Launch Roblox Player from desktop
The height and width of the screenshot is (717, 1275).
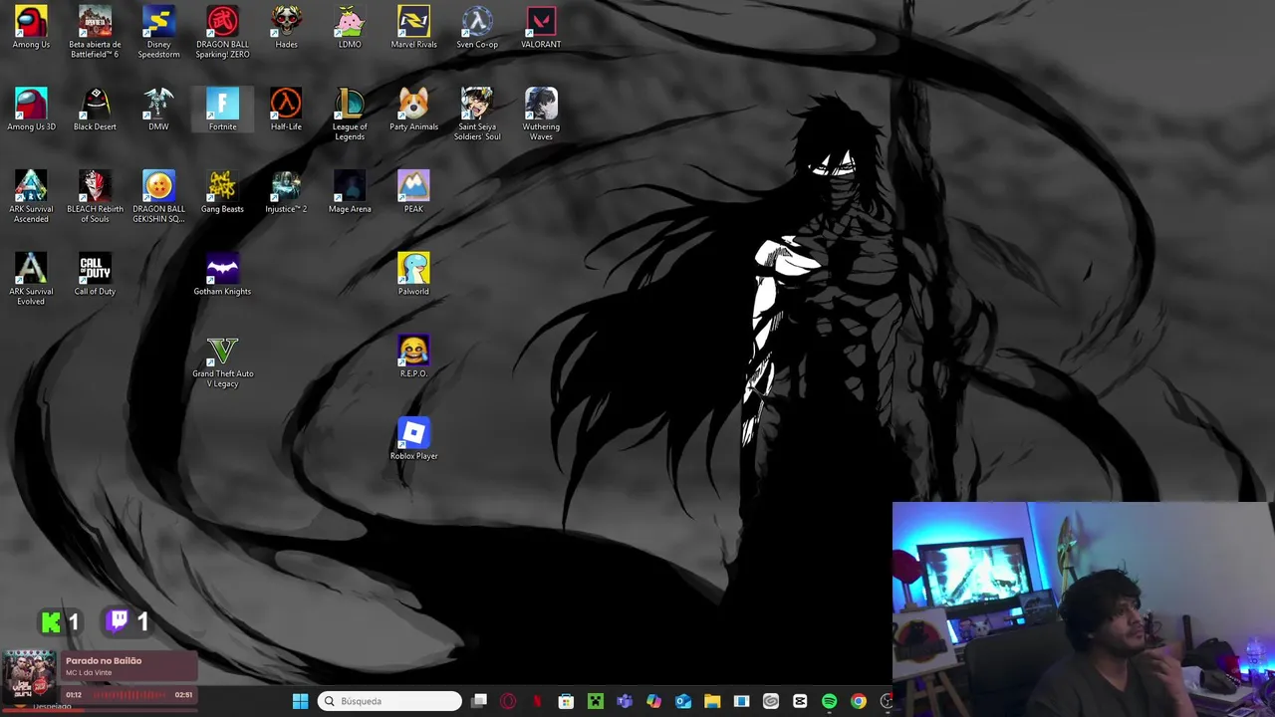coord(413,439)
